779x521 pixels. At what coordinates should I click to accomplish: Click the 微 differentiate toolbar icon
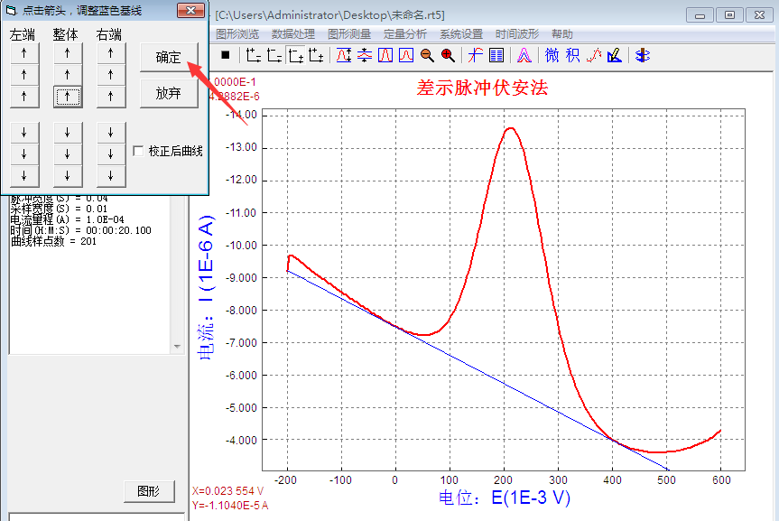point(552,55)
